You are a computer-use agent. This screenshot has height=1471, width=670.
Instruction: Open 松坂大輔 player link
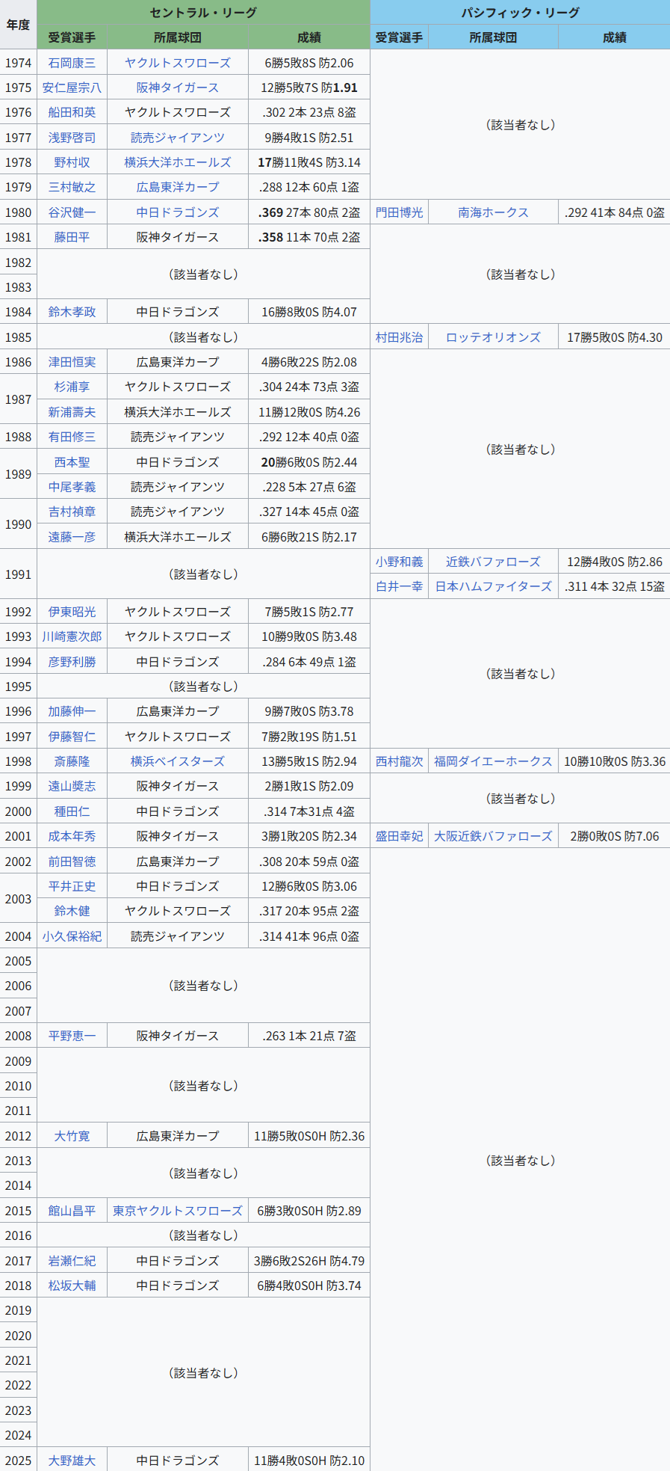72,1286
